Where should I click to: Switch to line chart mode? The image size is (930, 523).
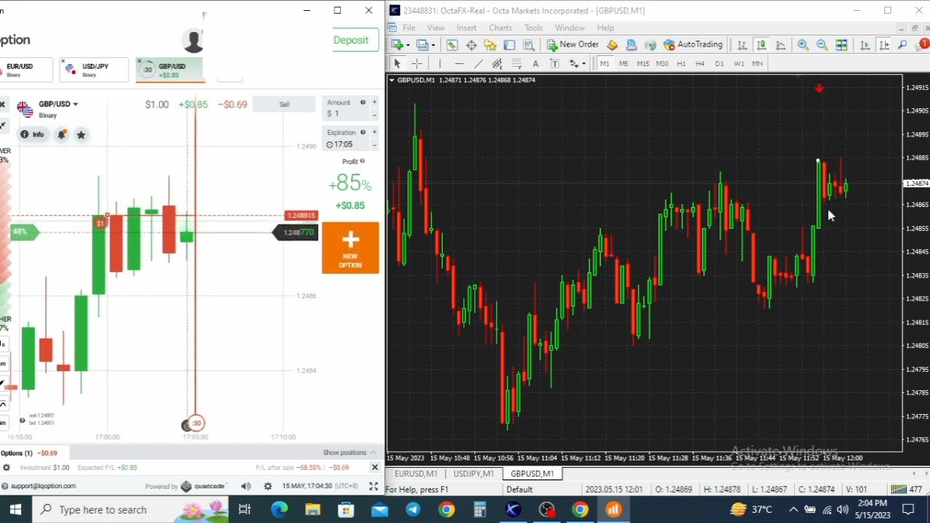(x=781, y=44)
